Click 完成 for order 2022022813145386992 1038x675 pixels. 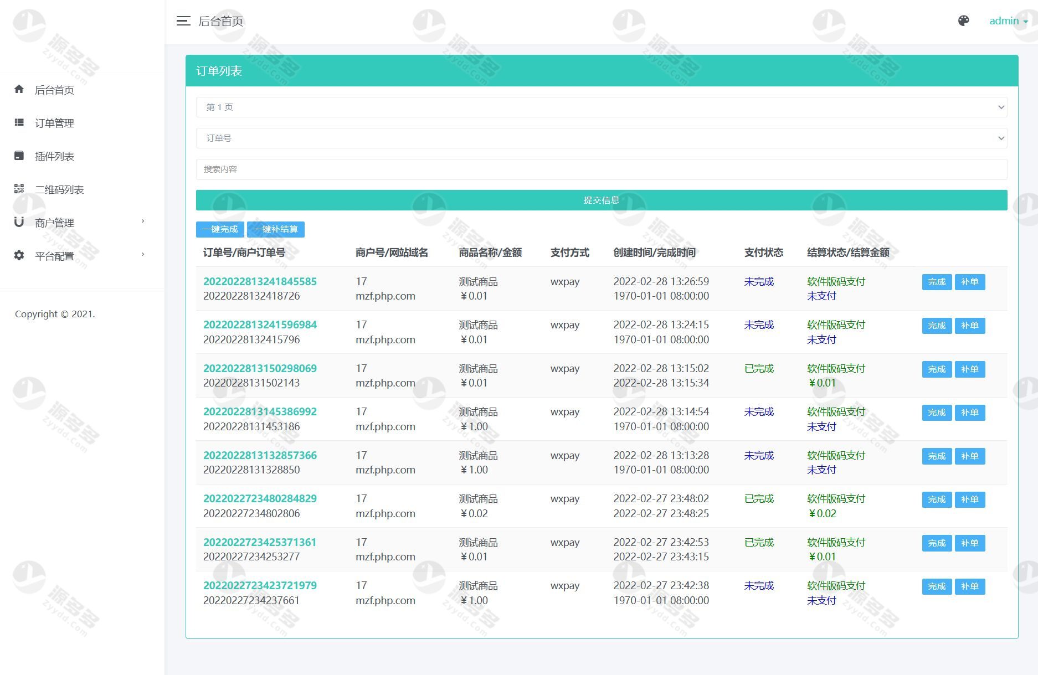937,413
